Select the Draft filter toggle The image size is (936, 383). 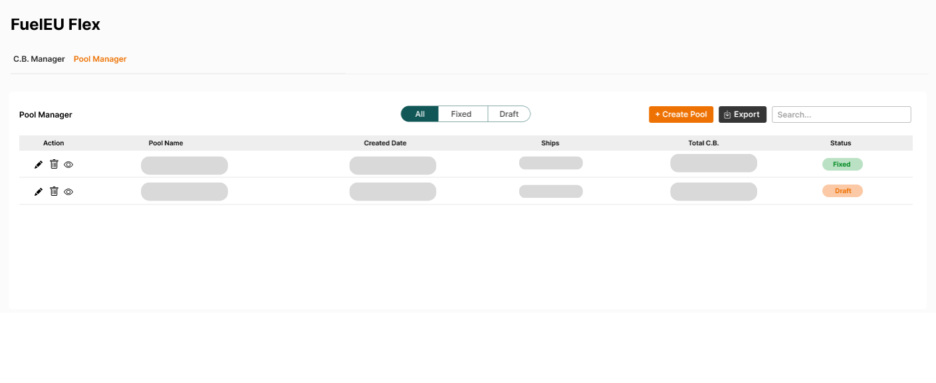509,114
